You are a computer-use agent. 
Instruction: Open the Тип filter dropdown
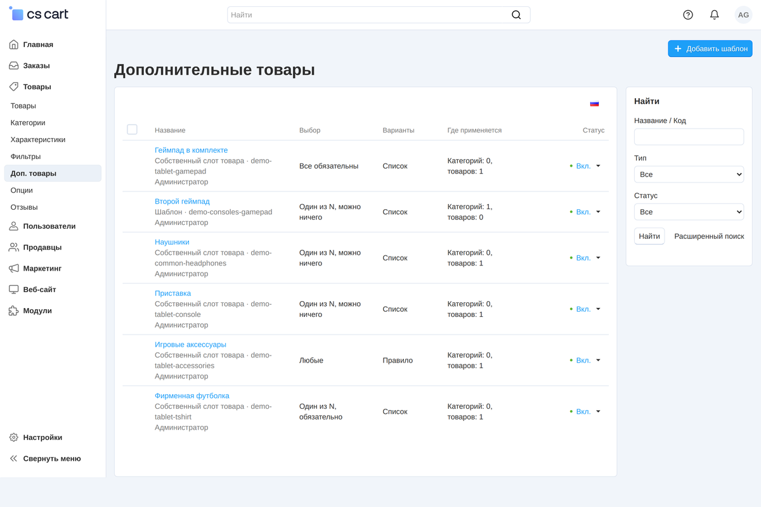point(689,174)
